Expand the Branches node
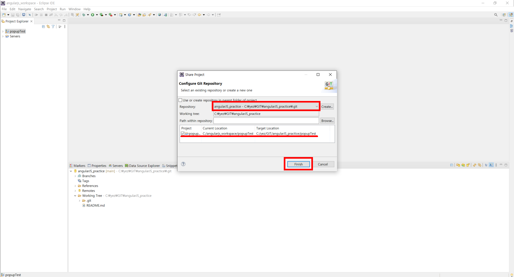514x277 pixels. 75,176
